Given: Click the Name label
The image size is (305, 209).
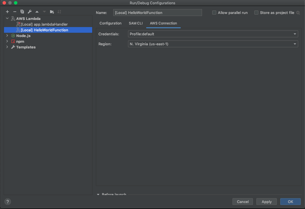Looking at the screenshot, I should [101, 13].
